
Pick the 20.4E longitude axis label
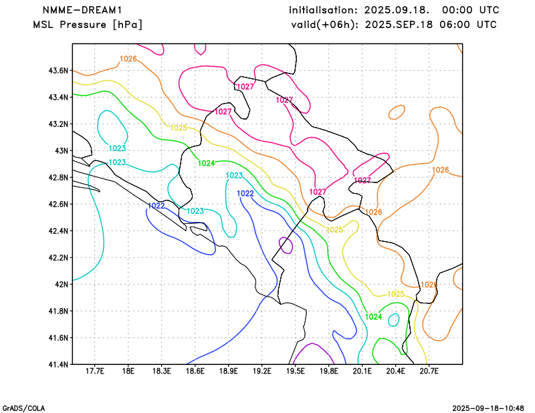tap(396, 371)
